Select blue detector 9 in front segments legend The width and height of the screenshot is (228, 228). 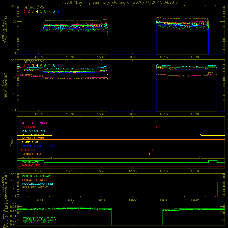point(58,11)
